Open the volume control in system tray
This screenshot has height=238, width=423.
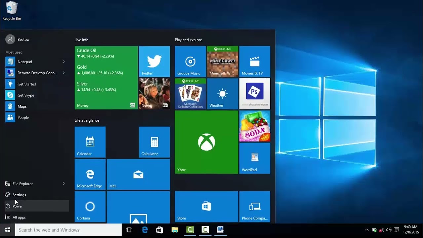tap(389, 230)
